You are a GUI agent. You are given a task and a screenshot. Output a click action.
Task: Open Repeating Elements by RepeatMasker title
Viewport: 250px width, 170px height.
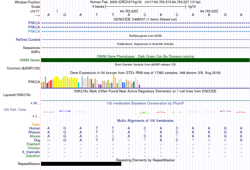(145, 160)
